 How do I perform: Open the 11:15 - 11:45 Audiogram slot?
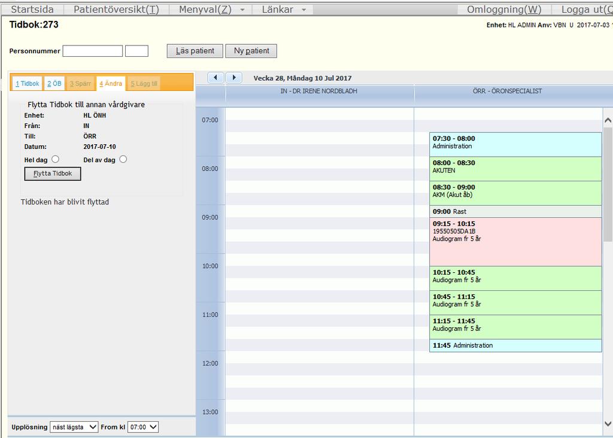[x=515, y=327]
